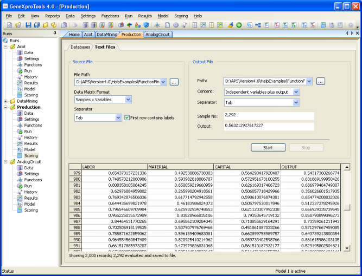This screenshot has height=276, width=362.
Task: Click the single yellow folder toolbar icon
Action: tap(45, 25)
